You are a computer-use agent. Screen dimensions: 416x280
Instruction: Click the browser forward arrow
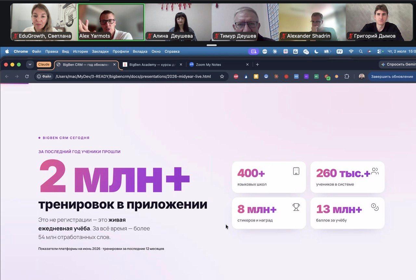pyautogui.click(x=17, y=77)
